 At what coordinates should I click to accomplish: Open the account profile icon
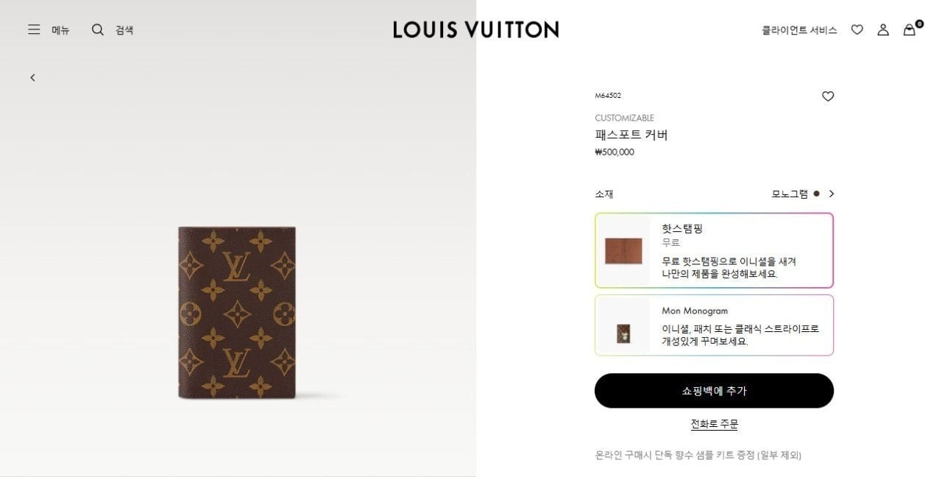click(883, 29)
